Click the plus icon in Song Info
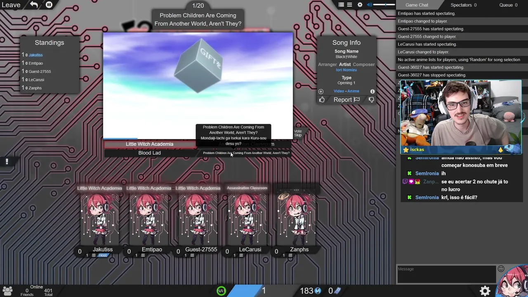The image size is (528, 297). 321,91
